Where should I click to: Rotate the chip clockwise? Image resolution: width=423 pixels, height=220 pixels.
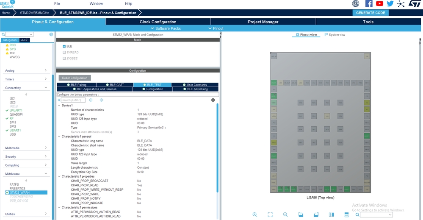(x=301, y=214)
